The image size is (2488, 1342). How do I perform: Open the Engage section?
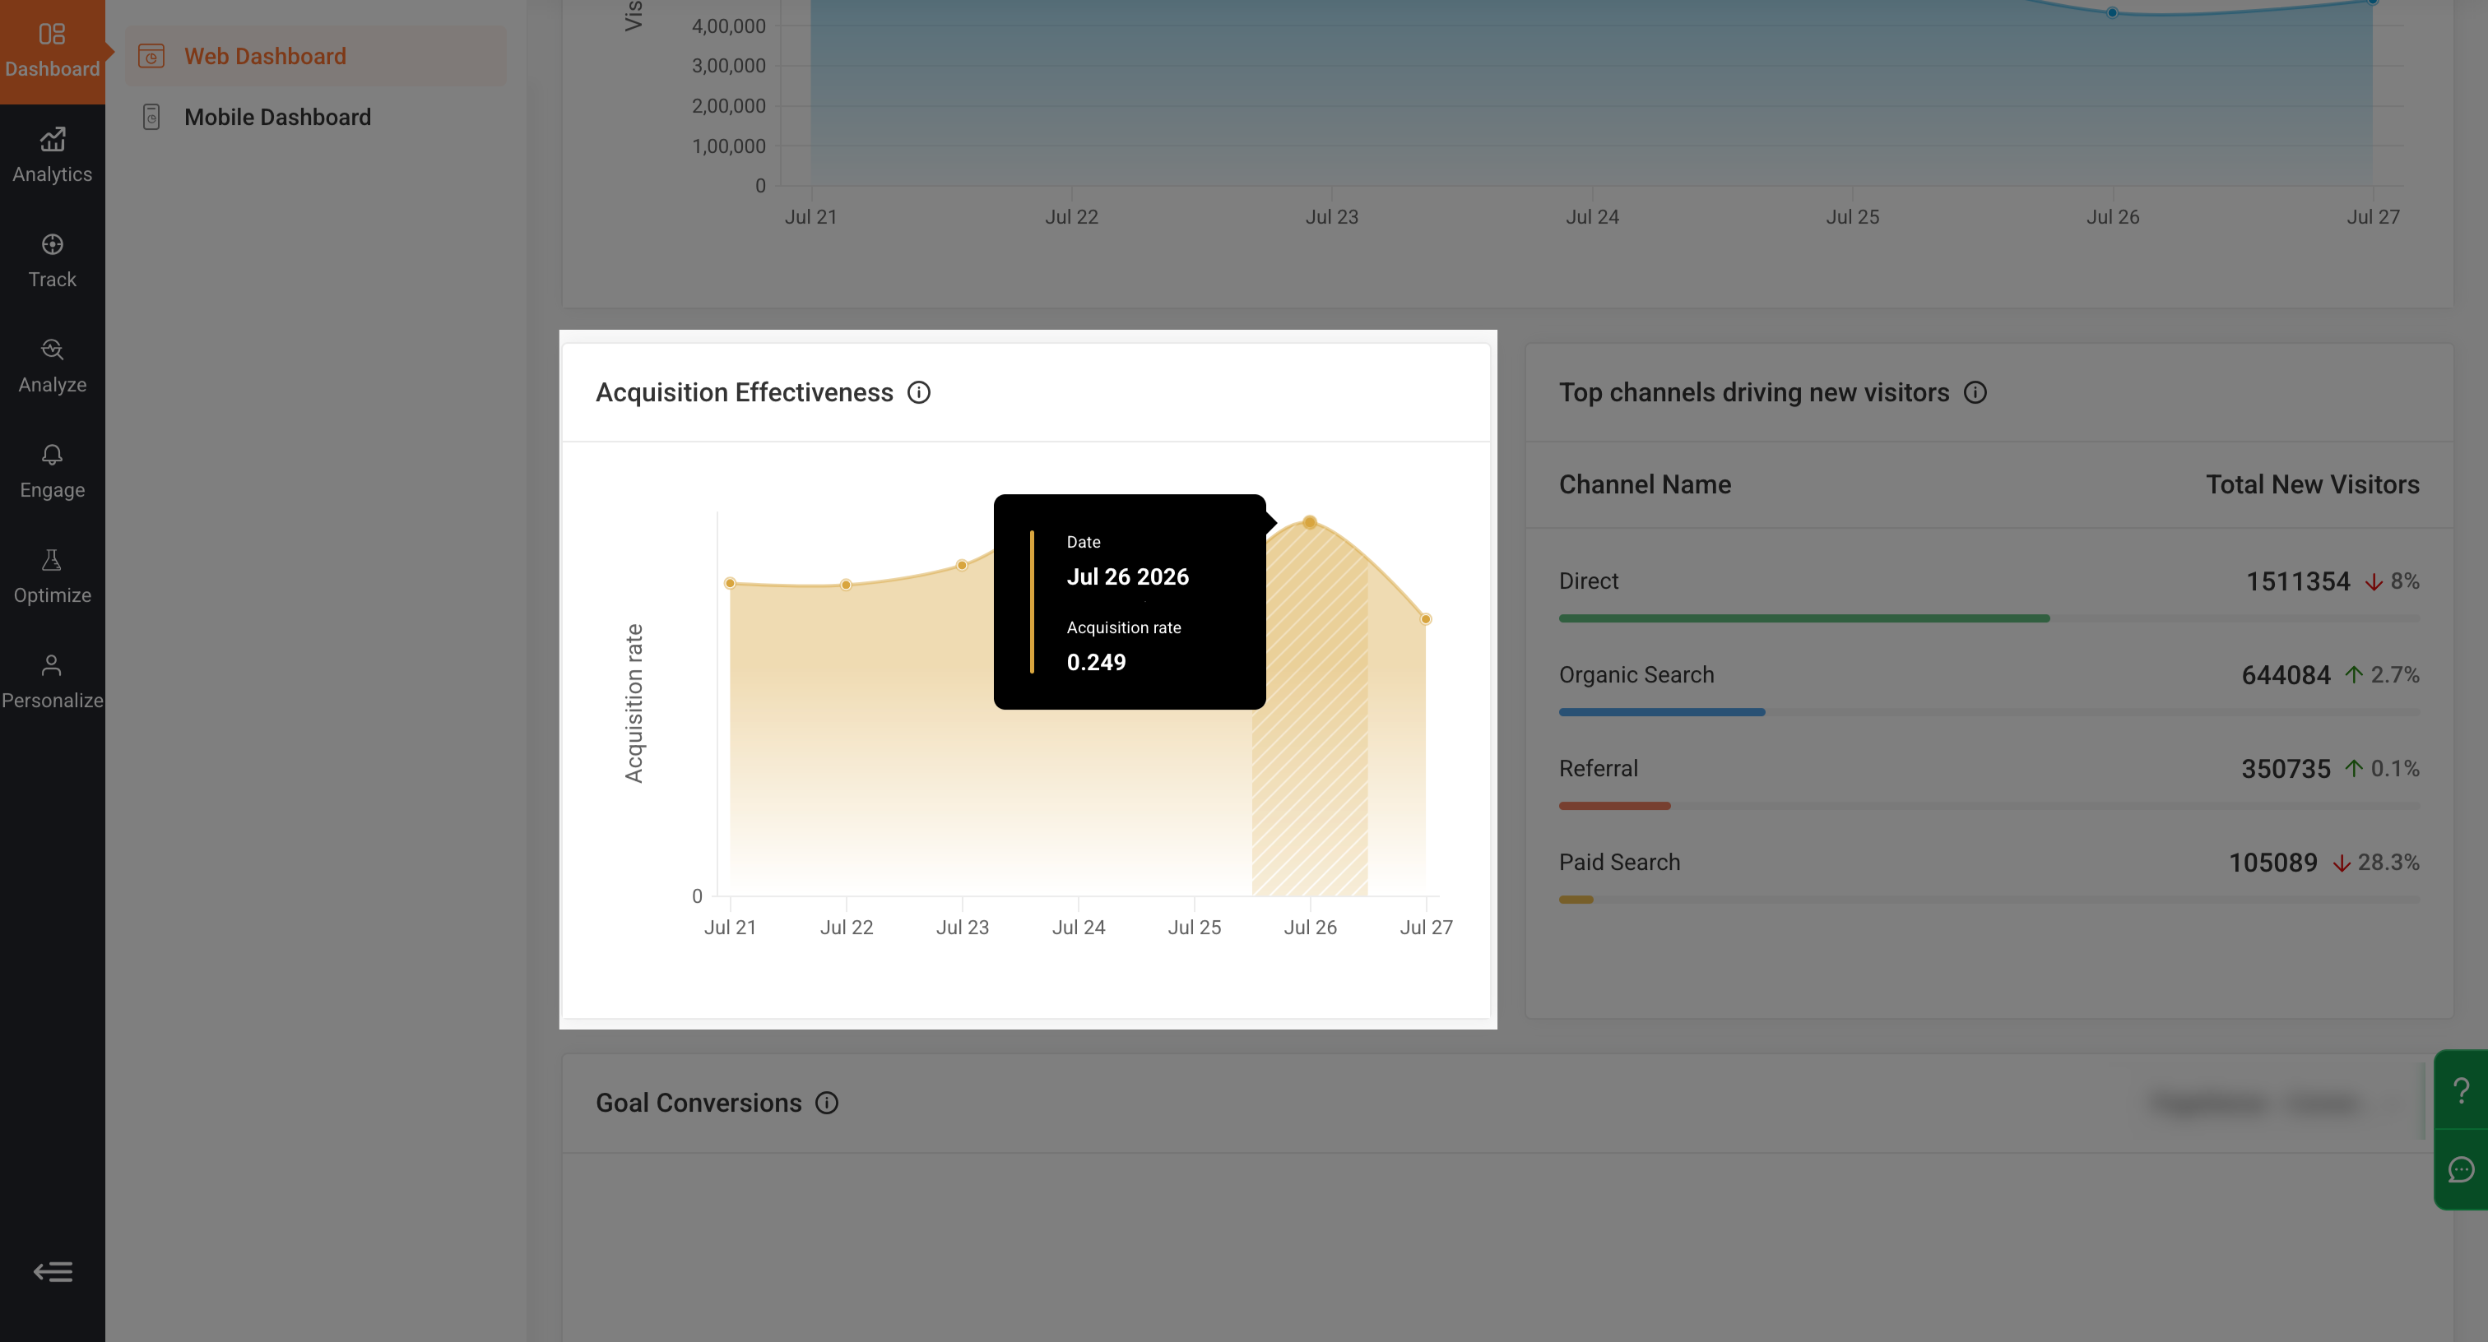pyautogui.click(x=52, y=472)
